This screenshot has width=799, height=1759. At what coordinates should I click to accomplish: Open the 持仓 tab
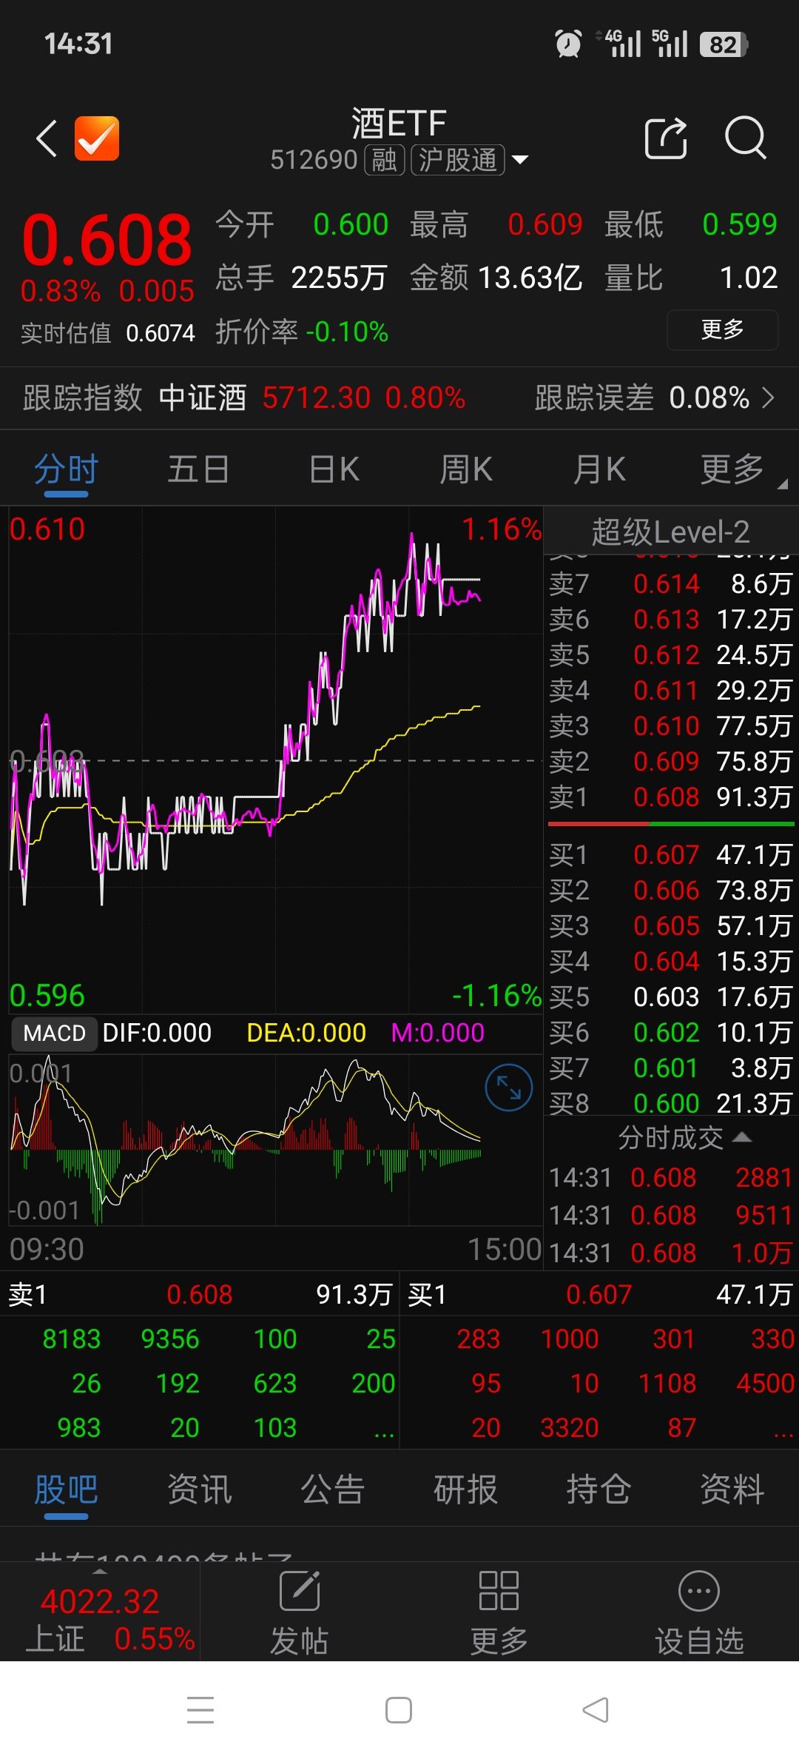point(599,1490)
